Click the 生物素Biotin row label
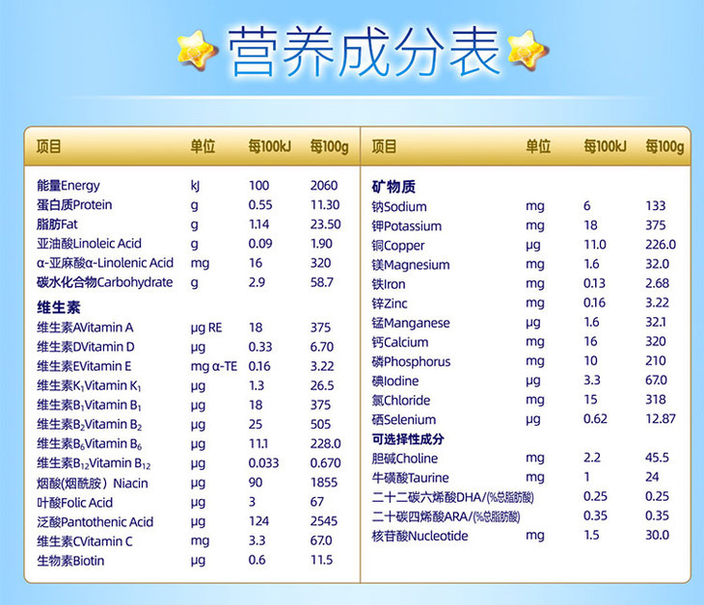 70,561
